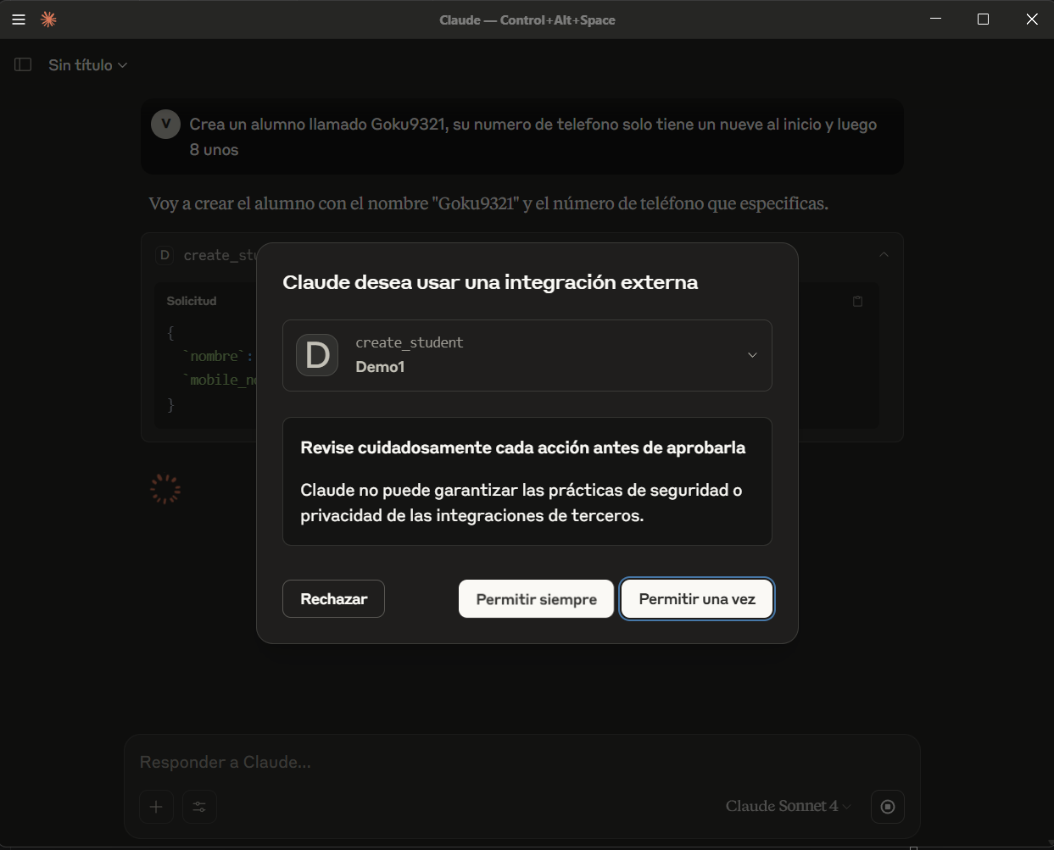The width and height of the screenshot is (1054, 850).
Task: Click the loading spinner below the tool block
Action: pos(165,489)
